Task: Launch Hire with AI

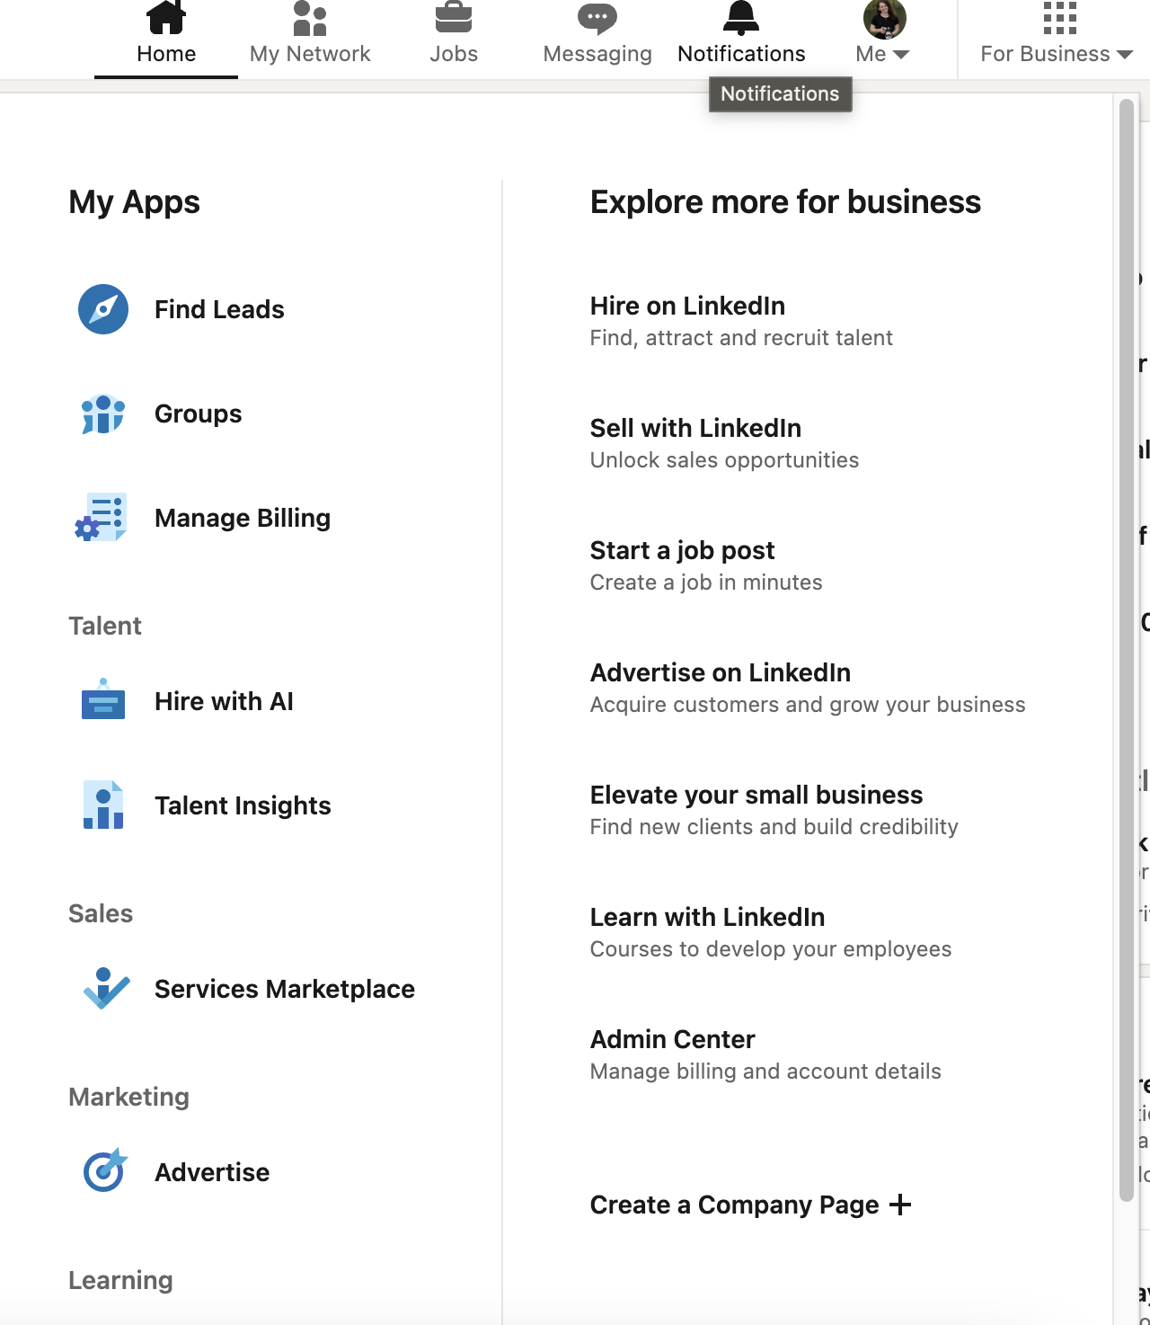Action: coord(224,701)
